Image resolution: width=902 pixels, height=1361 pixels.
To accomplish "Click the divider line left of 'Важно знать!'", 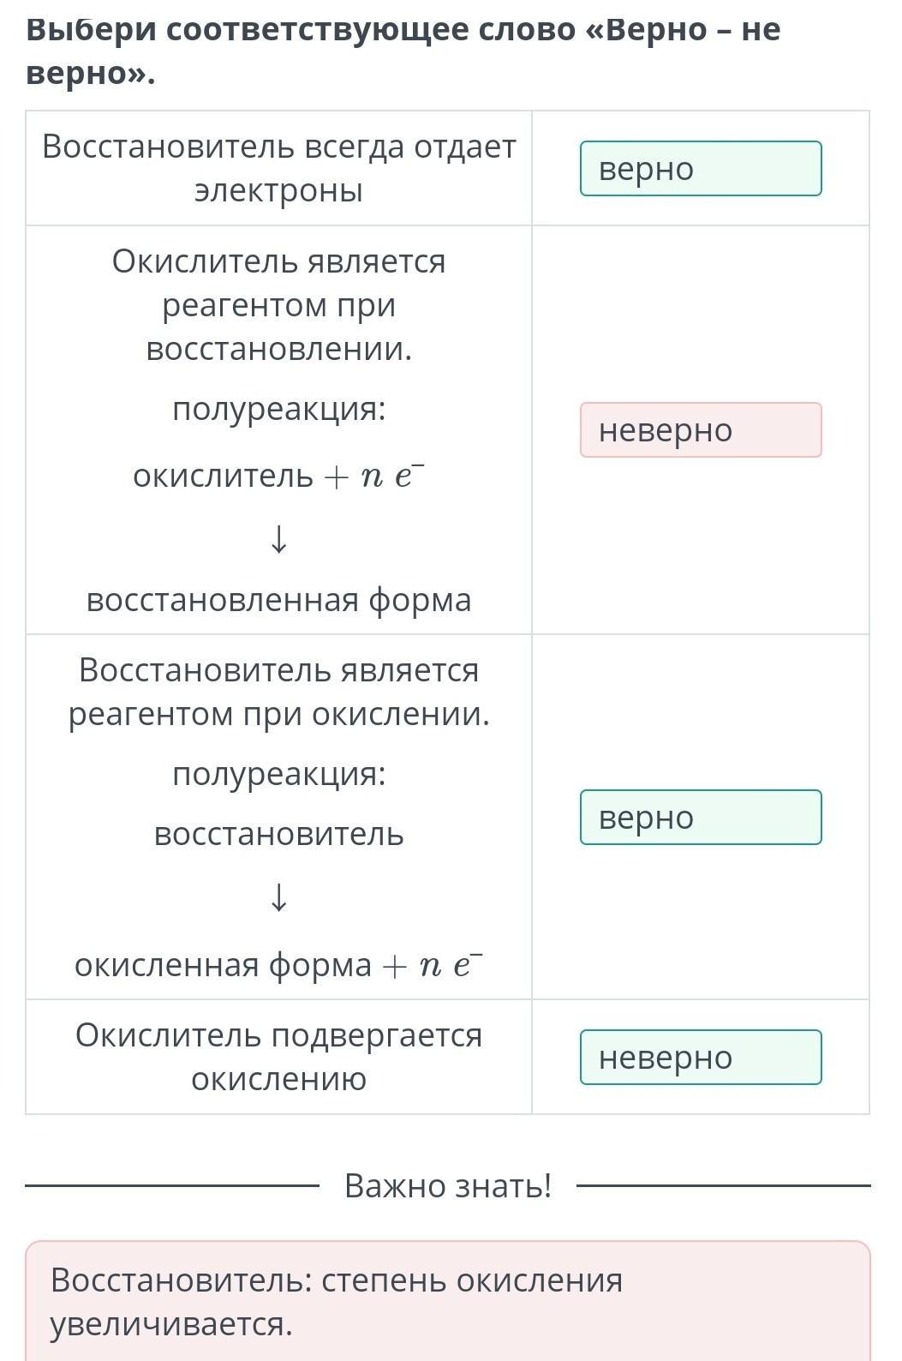I will point(172,1186).
